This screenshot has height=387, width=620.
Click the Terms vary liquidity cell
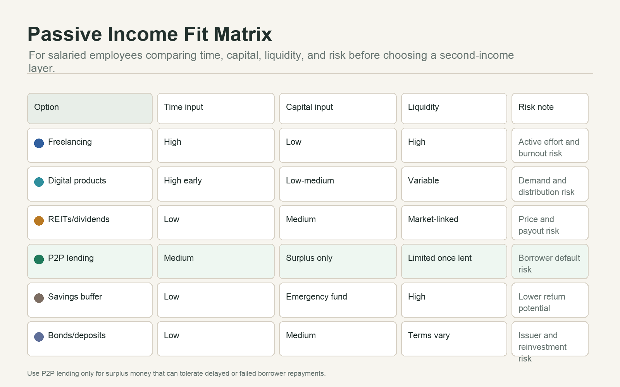pyautogui.click(x=454, y=339)
